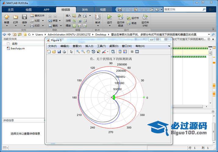Click the help question mark icon in quick toolbar

click(x=157, y=9)
